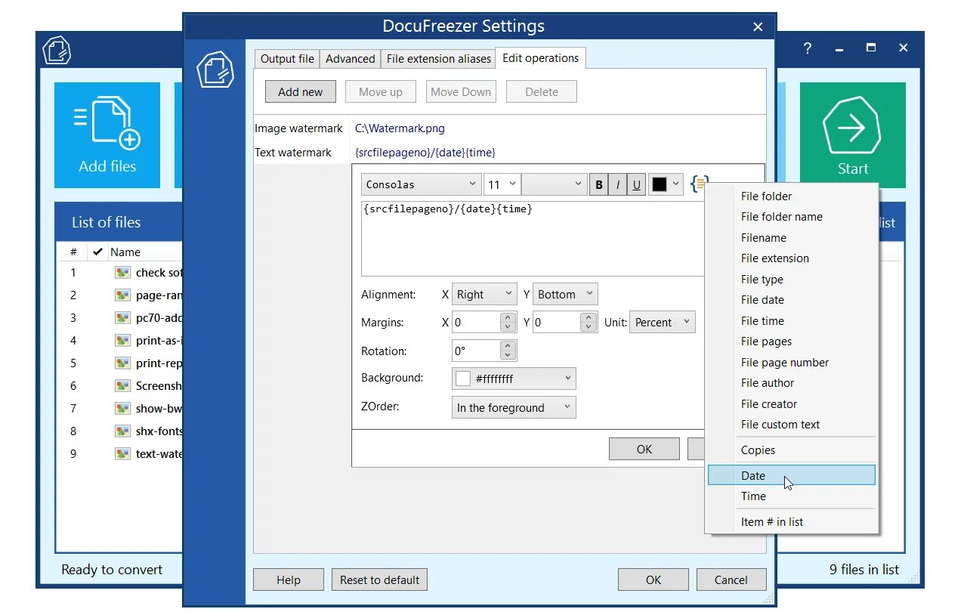Choose File folder from the variable menu
Screen dimensions: 967x612
[x=792, y=196]
